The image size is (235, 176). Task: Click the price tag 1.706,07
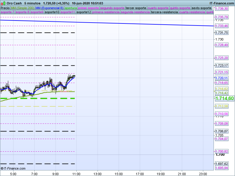pyautogui.click(x=222, y=131)
